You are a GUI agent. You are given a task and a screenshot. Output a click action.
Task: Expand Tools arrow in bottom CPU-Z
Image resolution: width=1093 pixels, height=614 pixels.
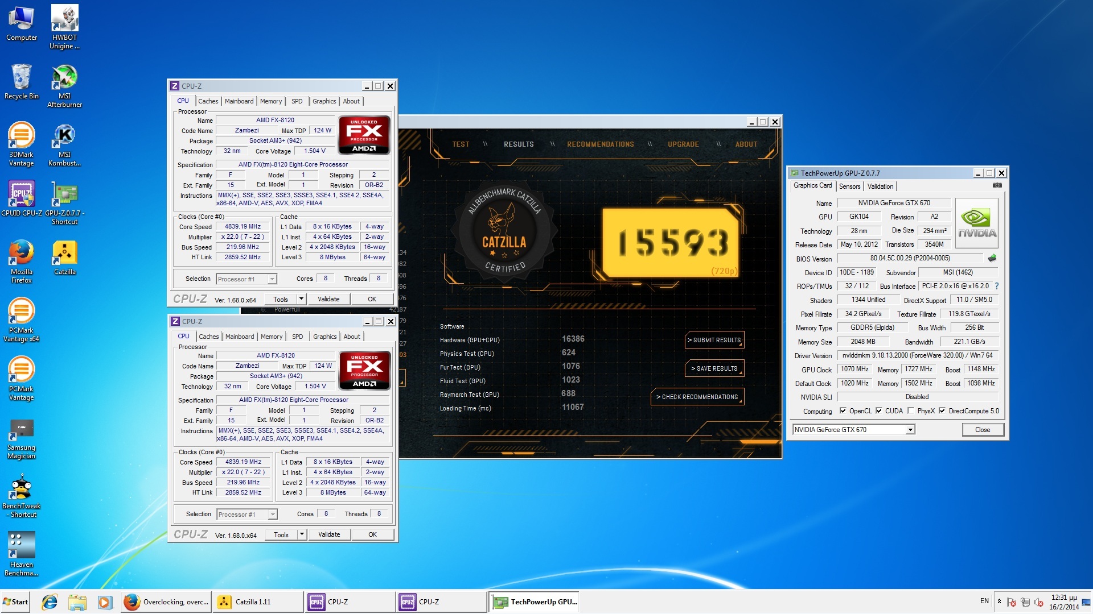[302, 534]
